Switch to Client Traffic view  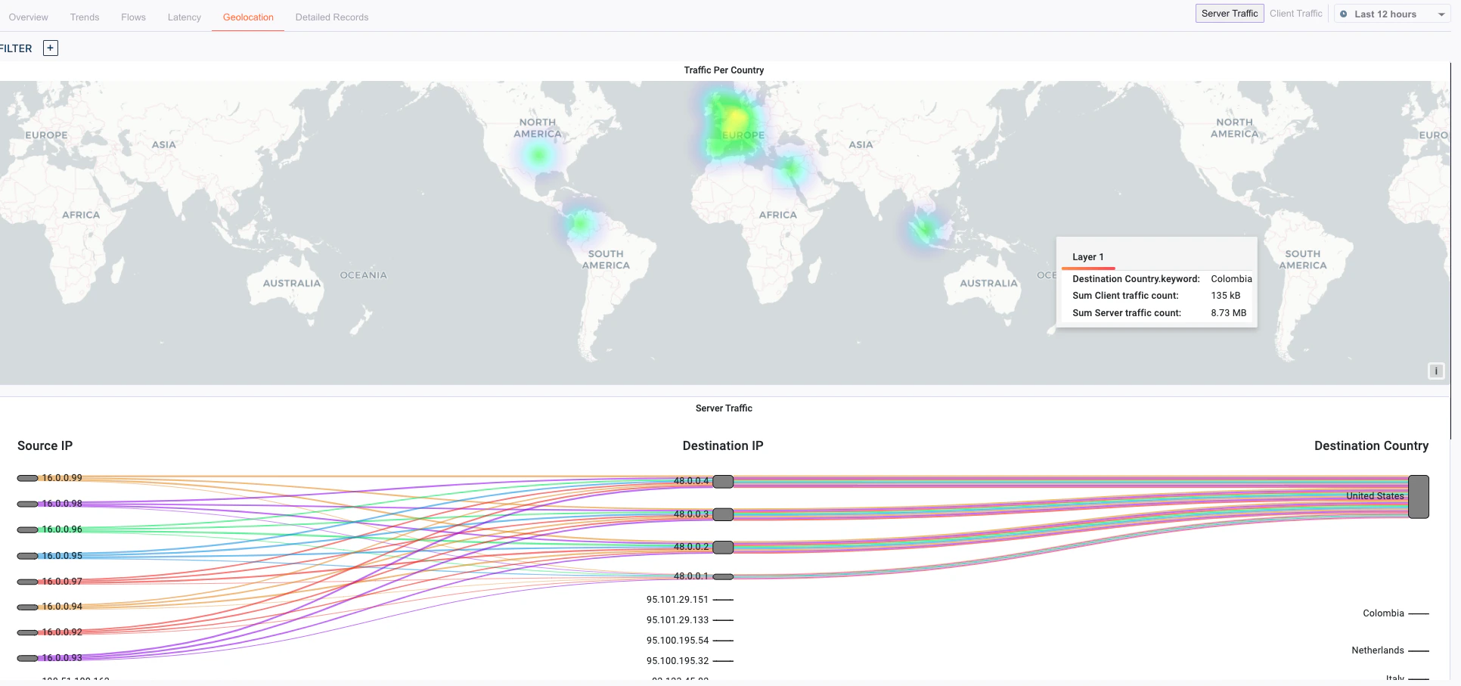pos(1295,13)
